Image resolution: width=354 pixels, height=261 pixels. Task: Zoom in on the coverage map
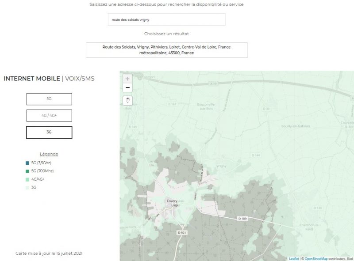[x=127, y=79]
